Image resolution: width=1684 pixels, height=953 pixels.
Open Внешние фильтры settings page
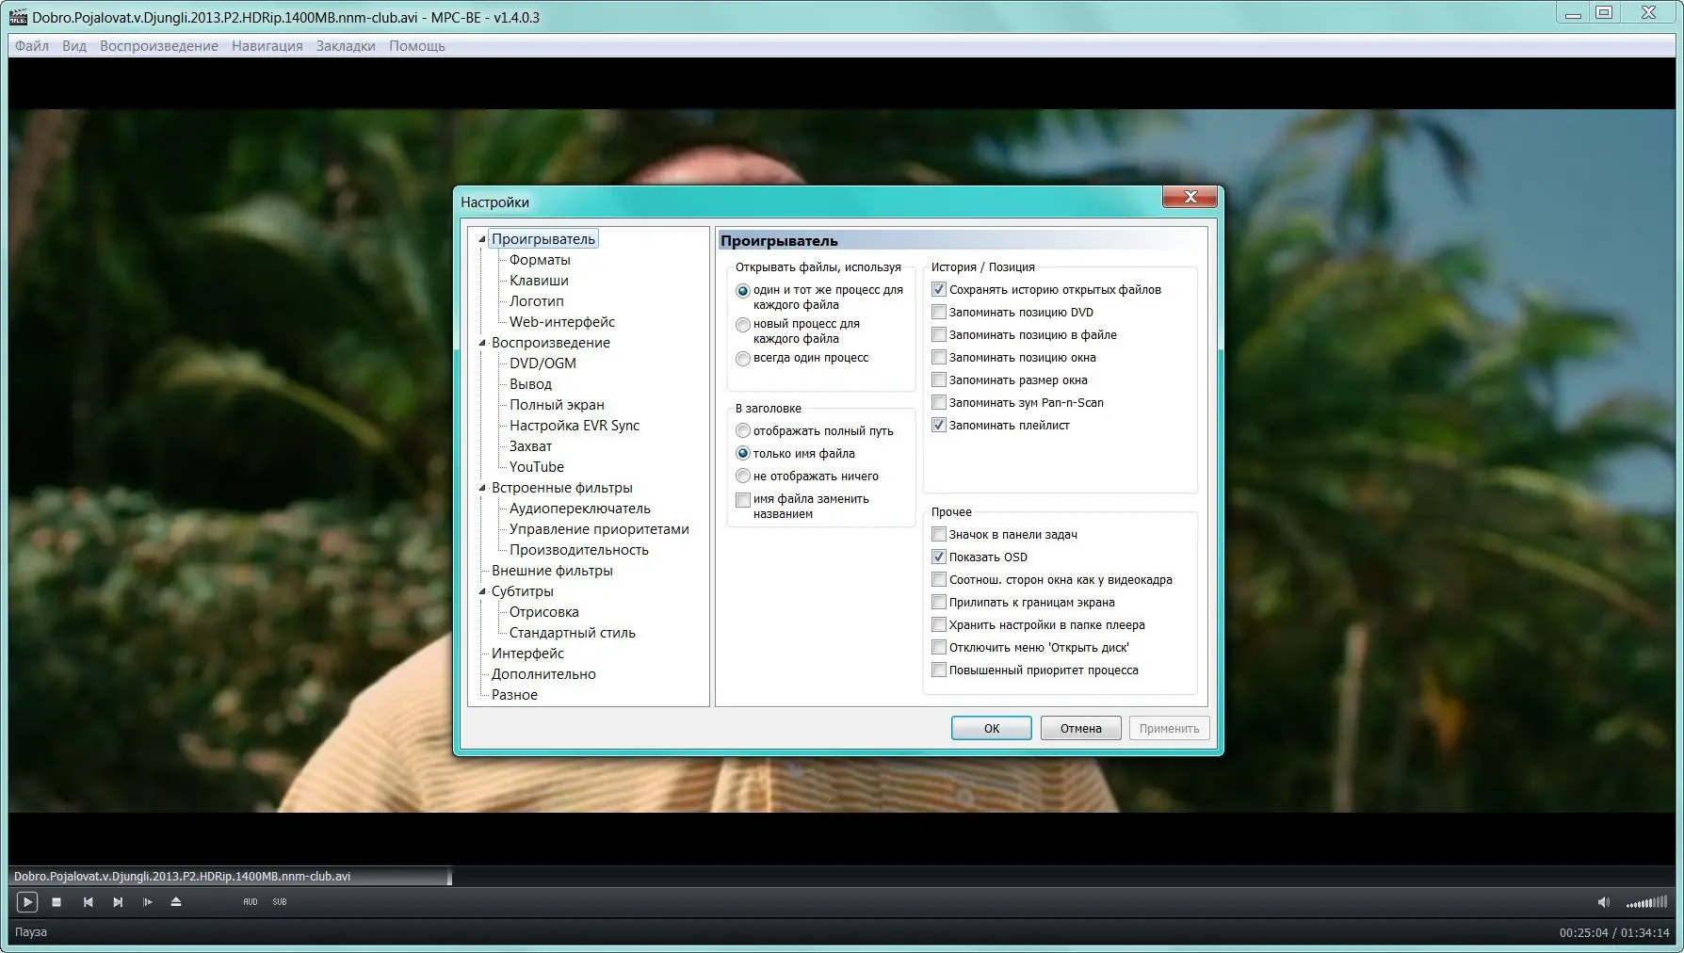[552, 571]
